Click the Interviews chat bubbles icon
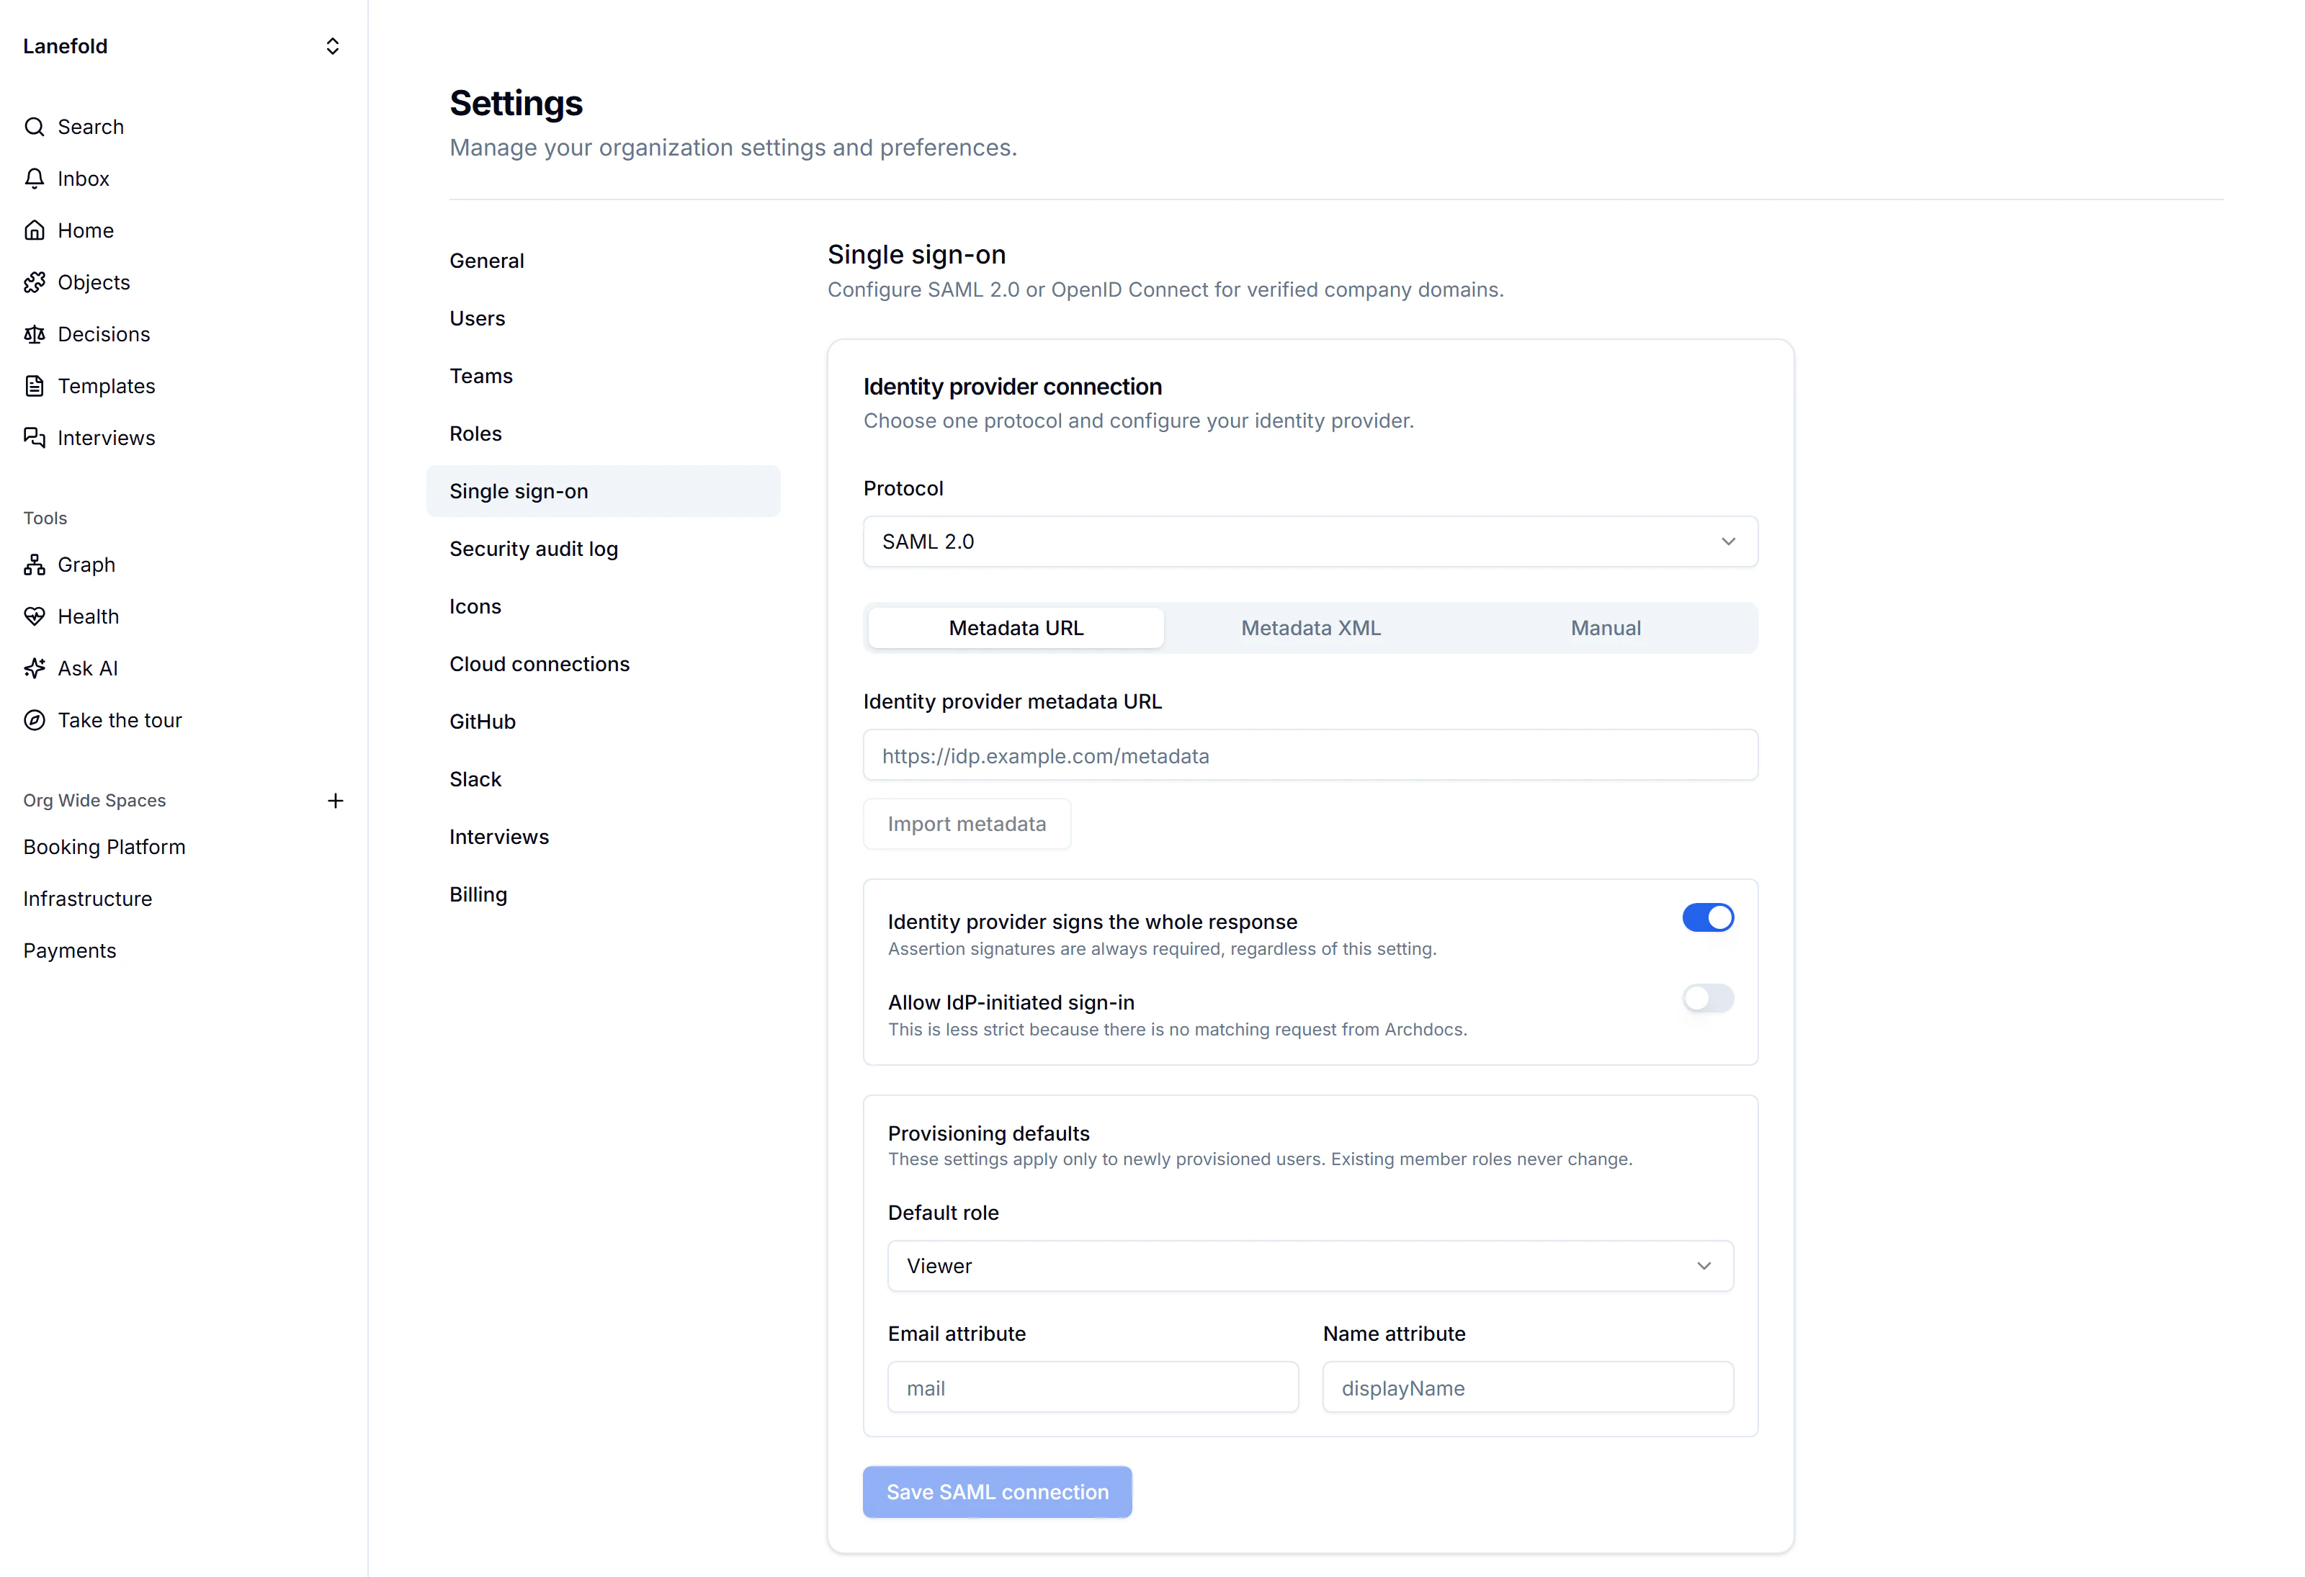The width and height of the screenshot is (2305, 1577). 35,437
